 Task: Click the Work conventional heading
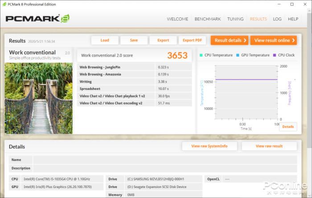[32, 53]
